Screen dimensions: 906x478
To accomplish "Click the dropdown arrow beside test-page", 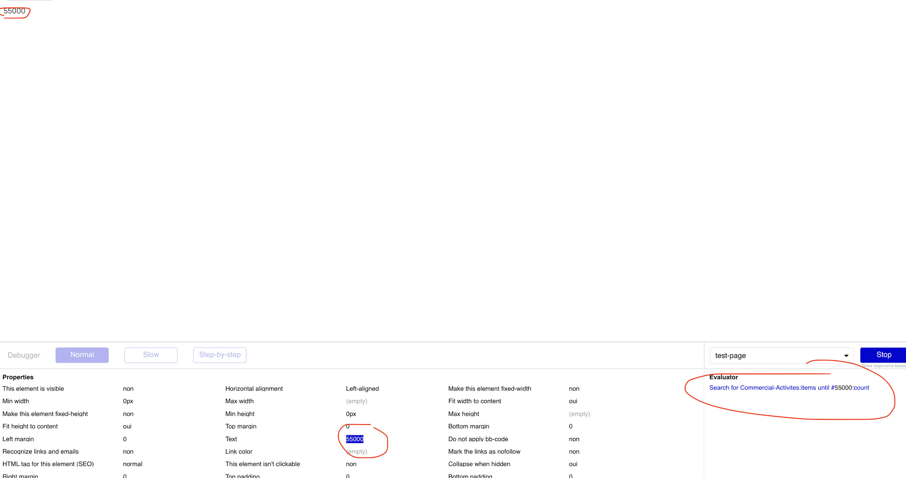I will pos(846,356).
